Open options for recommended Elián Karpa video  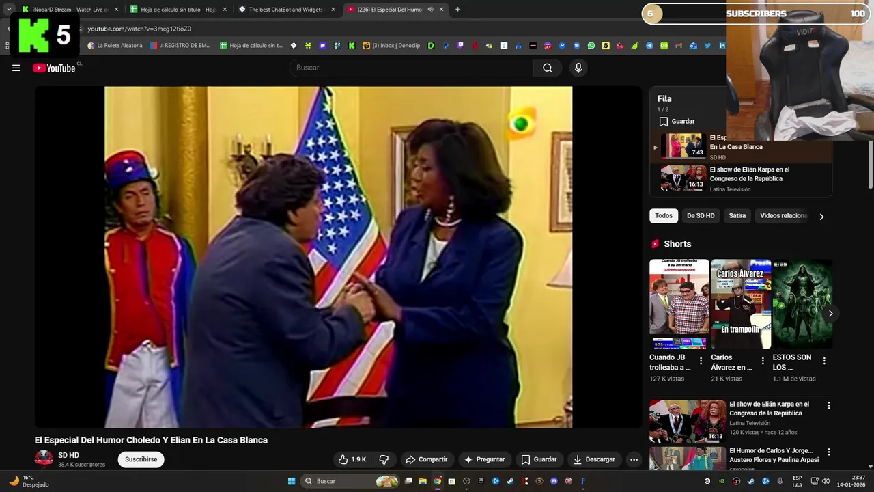829,406
